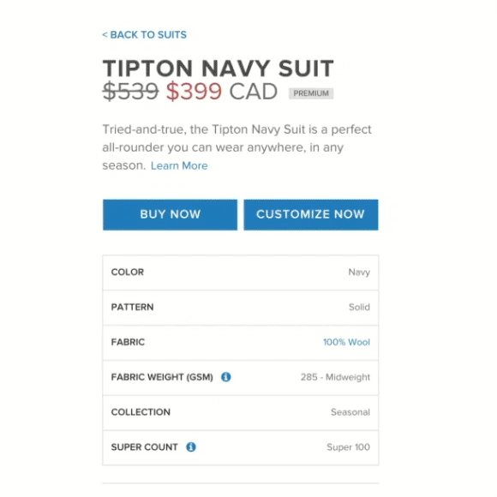Image resolution: width=497 pixels, height=497 pixels.
Task: Click the Seasonal collection value
Action: pyautogui.click(x=350, y=412)
